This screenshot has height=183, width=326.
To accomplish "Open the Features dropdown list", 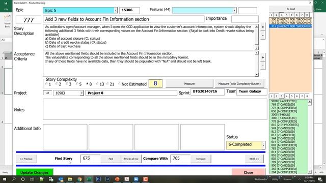I will pyautogui.click(x=234, y=10).
